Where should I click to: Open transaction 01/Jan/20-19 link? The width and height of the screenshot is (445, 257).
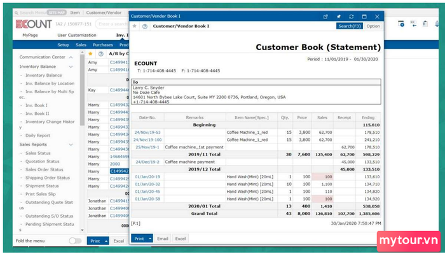pos(147,176)
